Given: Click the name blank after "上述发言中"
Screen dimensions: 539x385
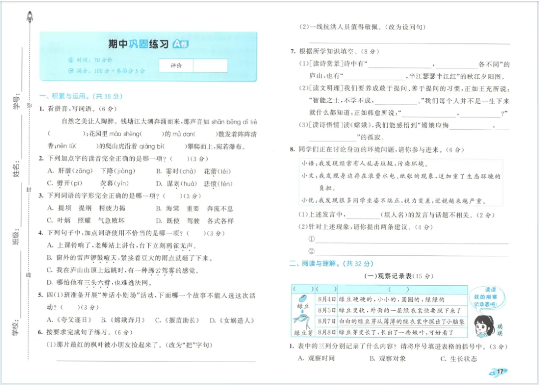Looking at the screenshot, I should (363, 215).
